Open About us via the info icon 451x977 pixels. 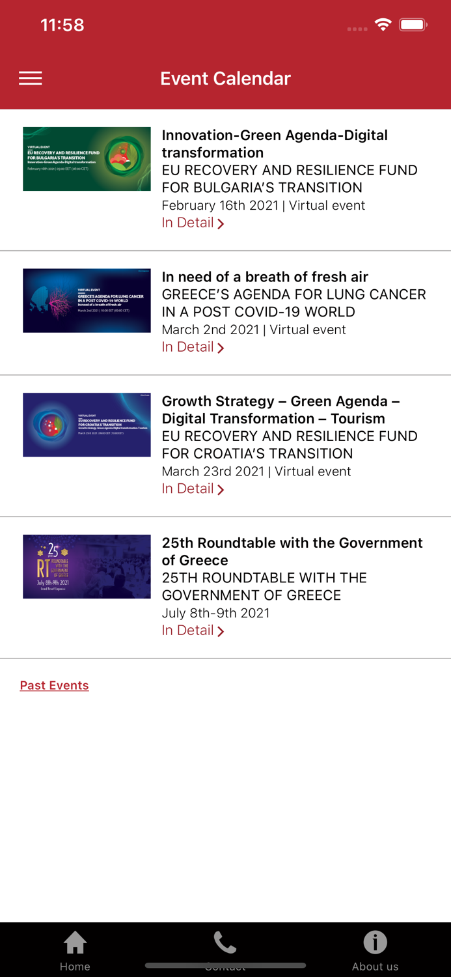pos(376,941)
